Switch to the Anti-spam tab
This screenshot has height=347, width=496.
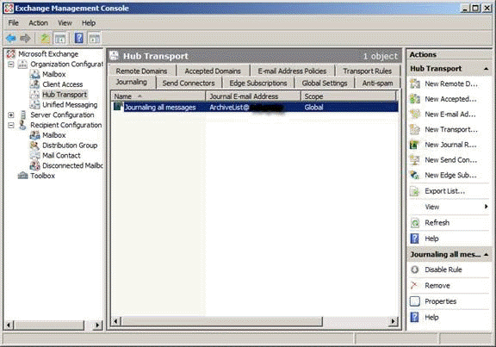click(x=377, y=84)
